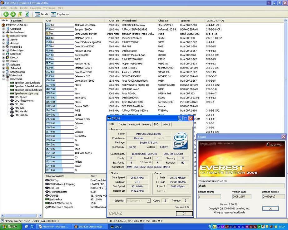Click the CPU Typ icon in Informationsliste
Screen dimensions: 288x230
[47, 180]
